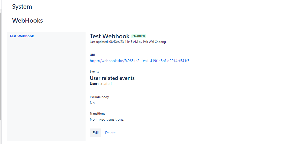Click the User: created event entry

pos(101,84)
